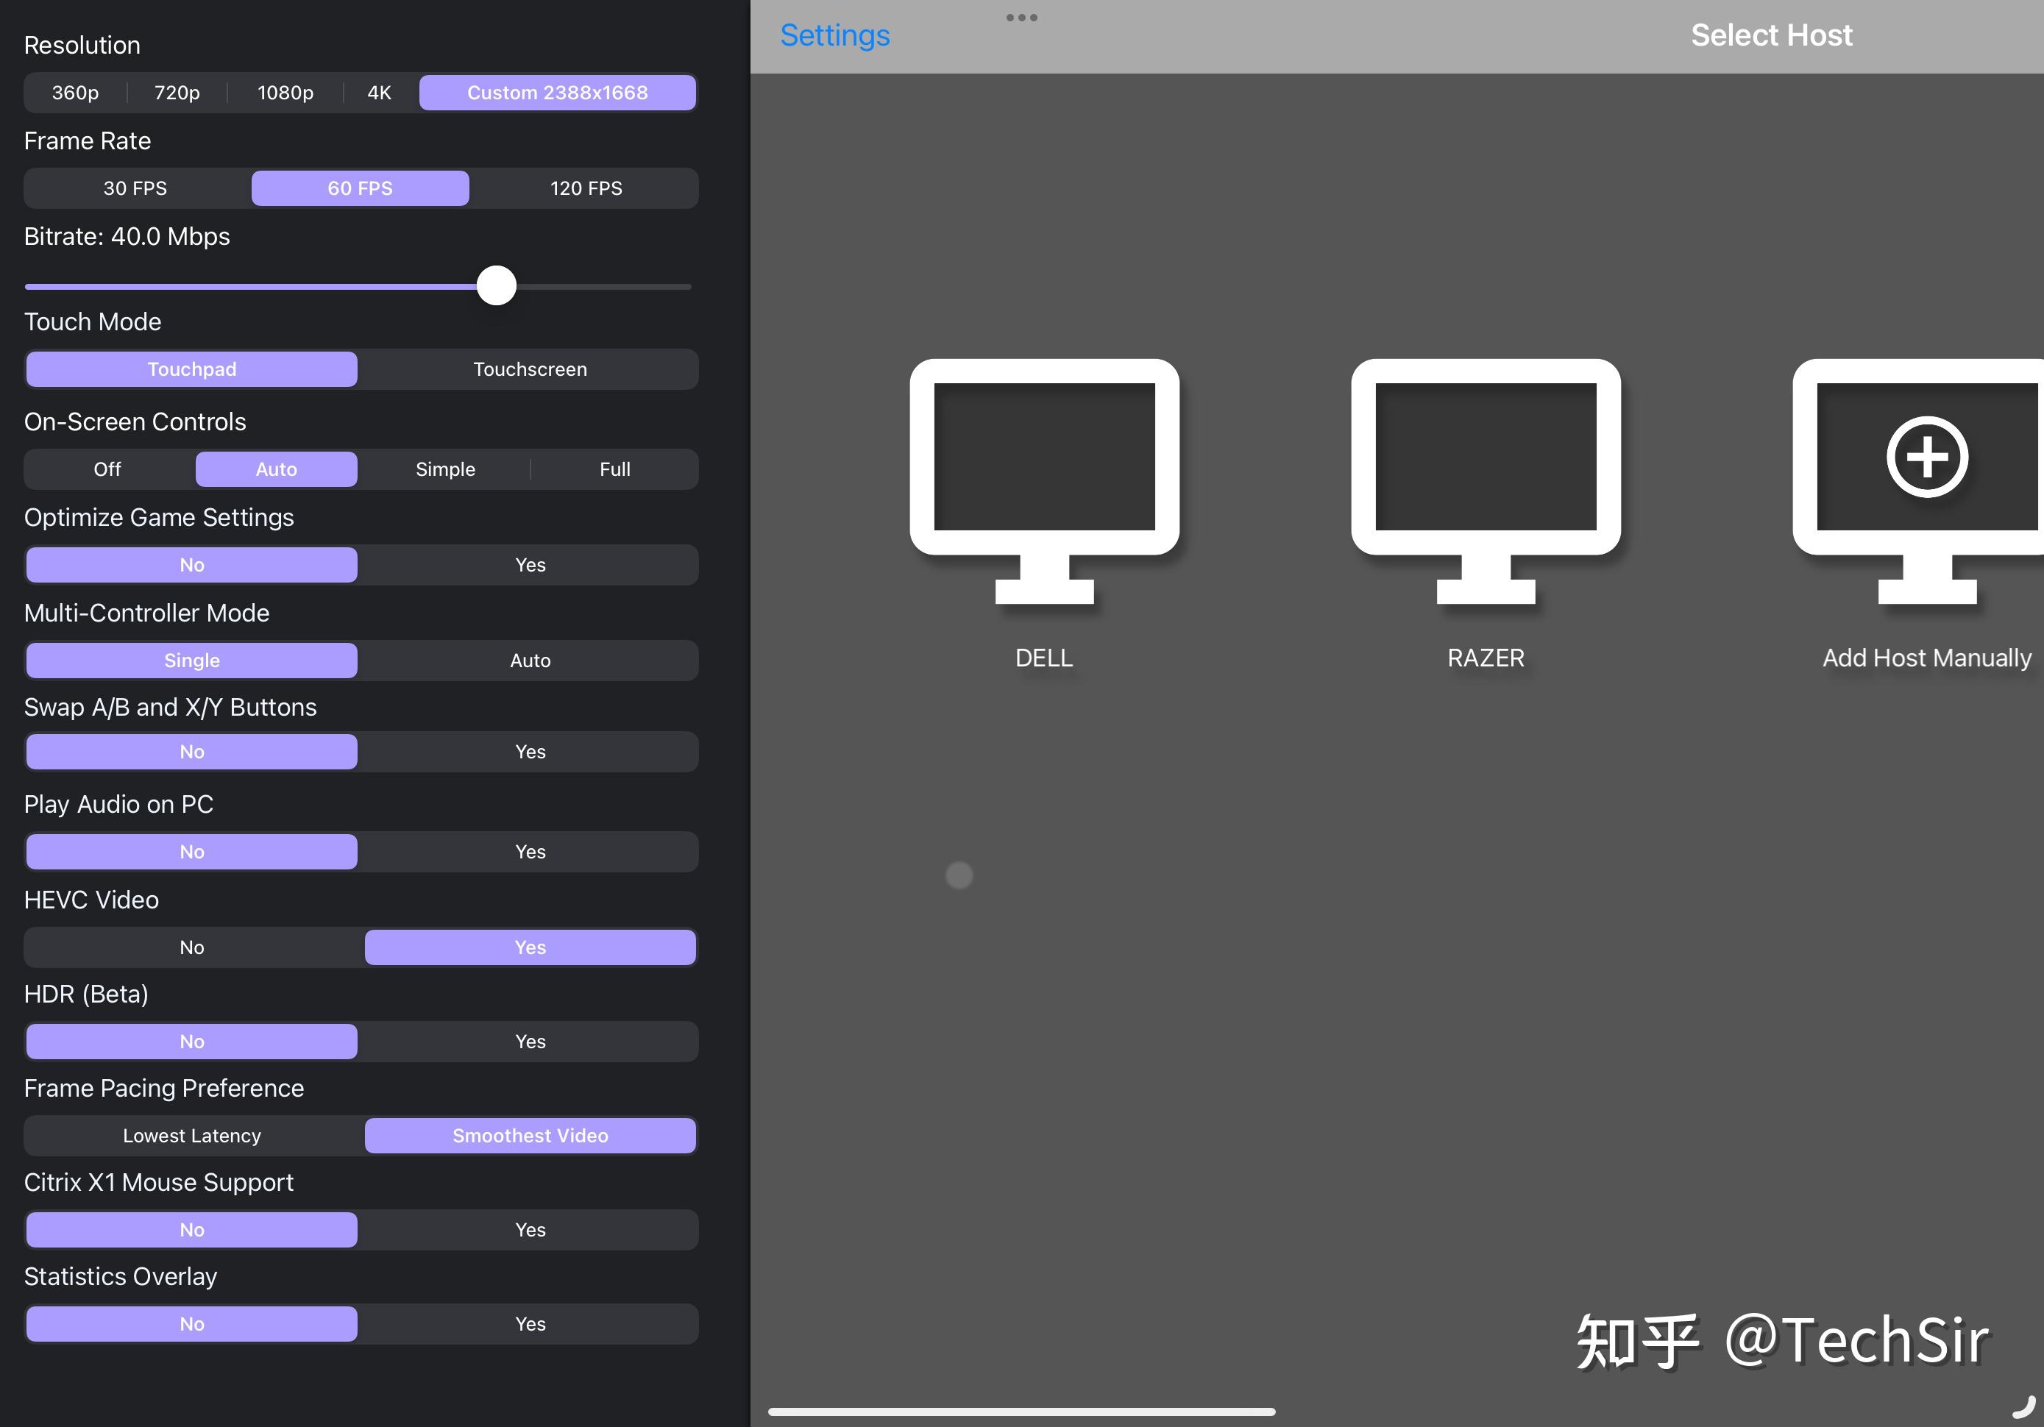Choose Lowest Latency frame pacing

tap(191, 1136)
